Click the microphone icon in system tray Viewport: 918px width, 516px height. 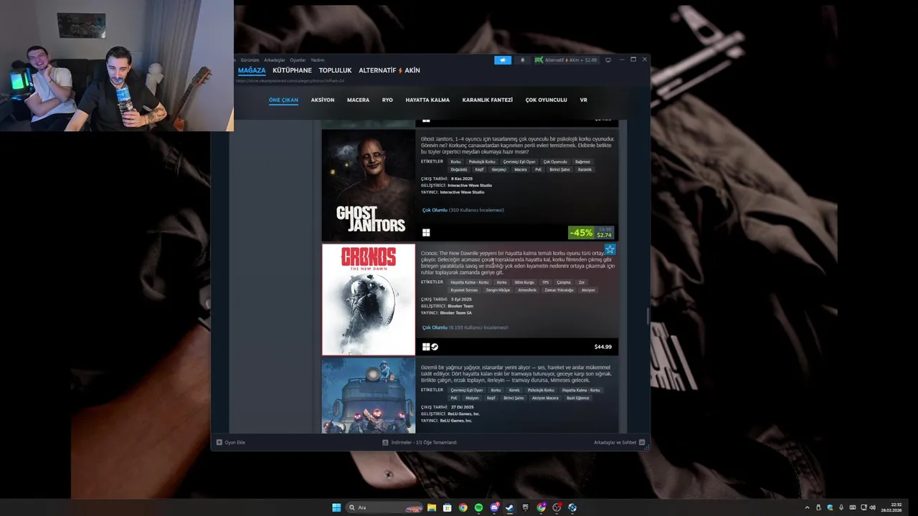(x=841, y=507)
